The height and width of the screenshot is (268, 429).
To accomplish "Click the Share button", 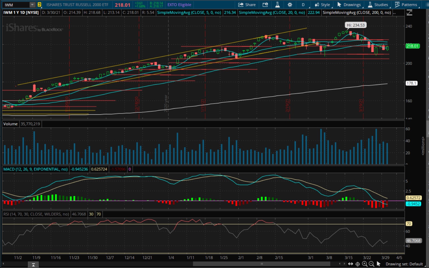I will pyautogui.click(x=247, y=5).
